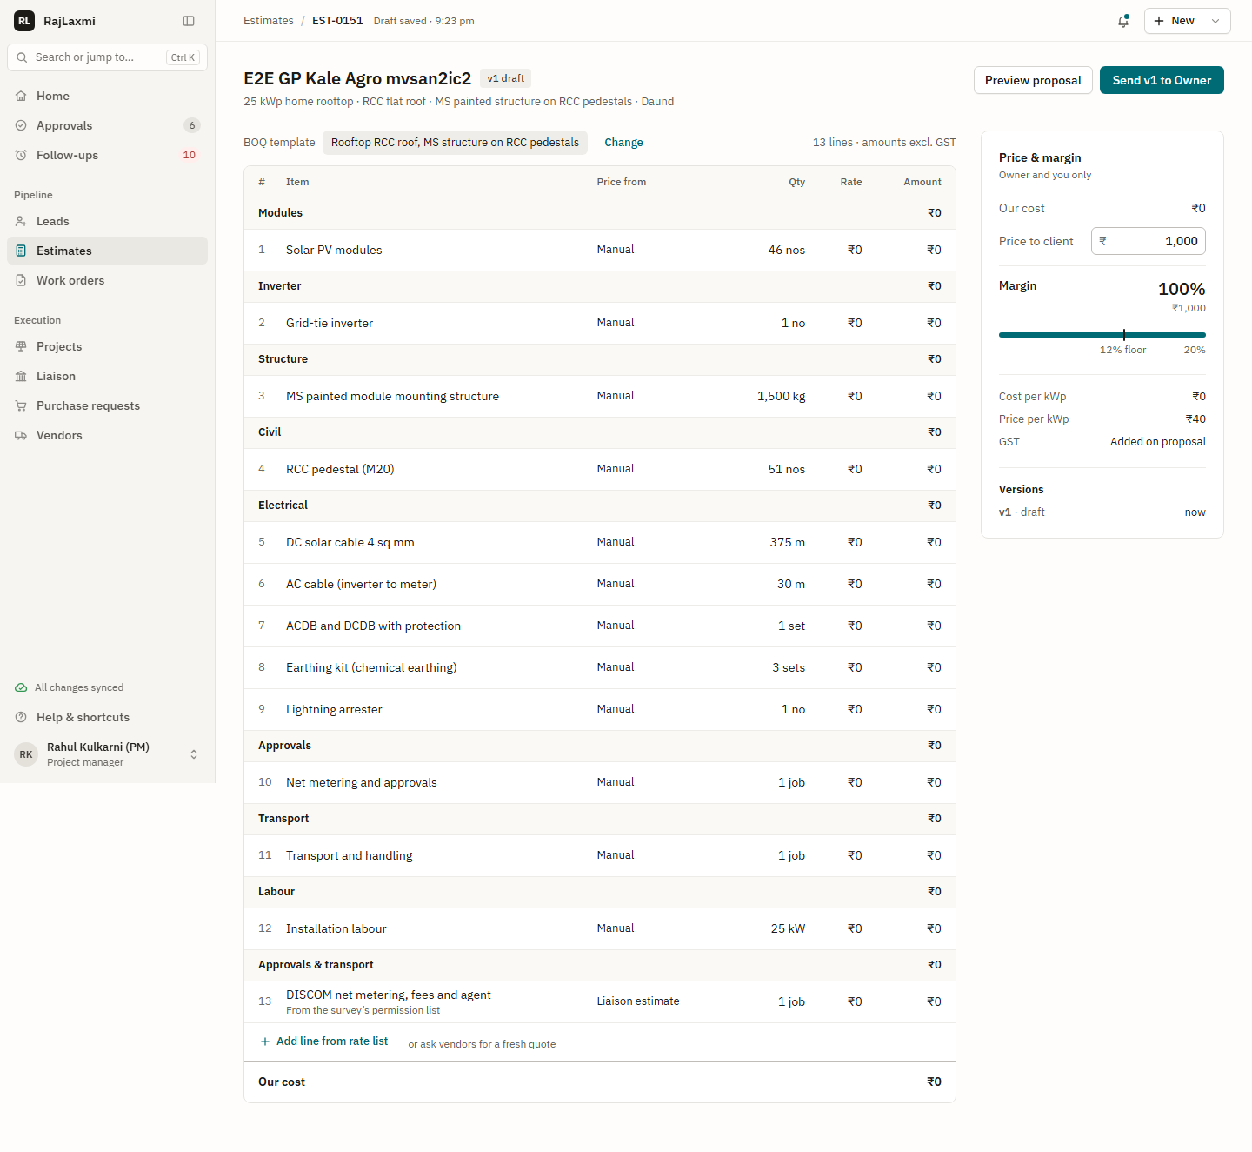Click the Help question-mark icon
This screenshot has width=1252, height=1152.
tap(21, 717)
